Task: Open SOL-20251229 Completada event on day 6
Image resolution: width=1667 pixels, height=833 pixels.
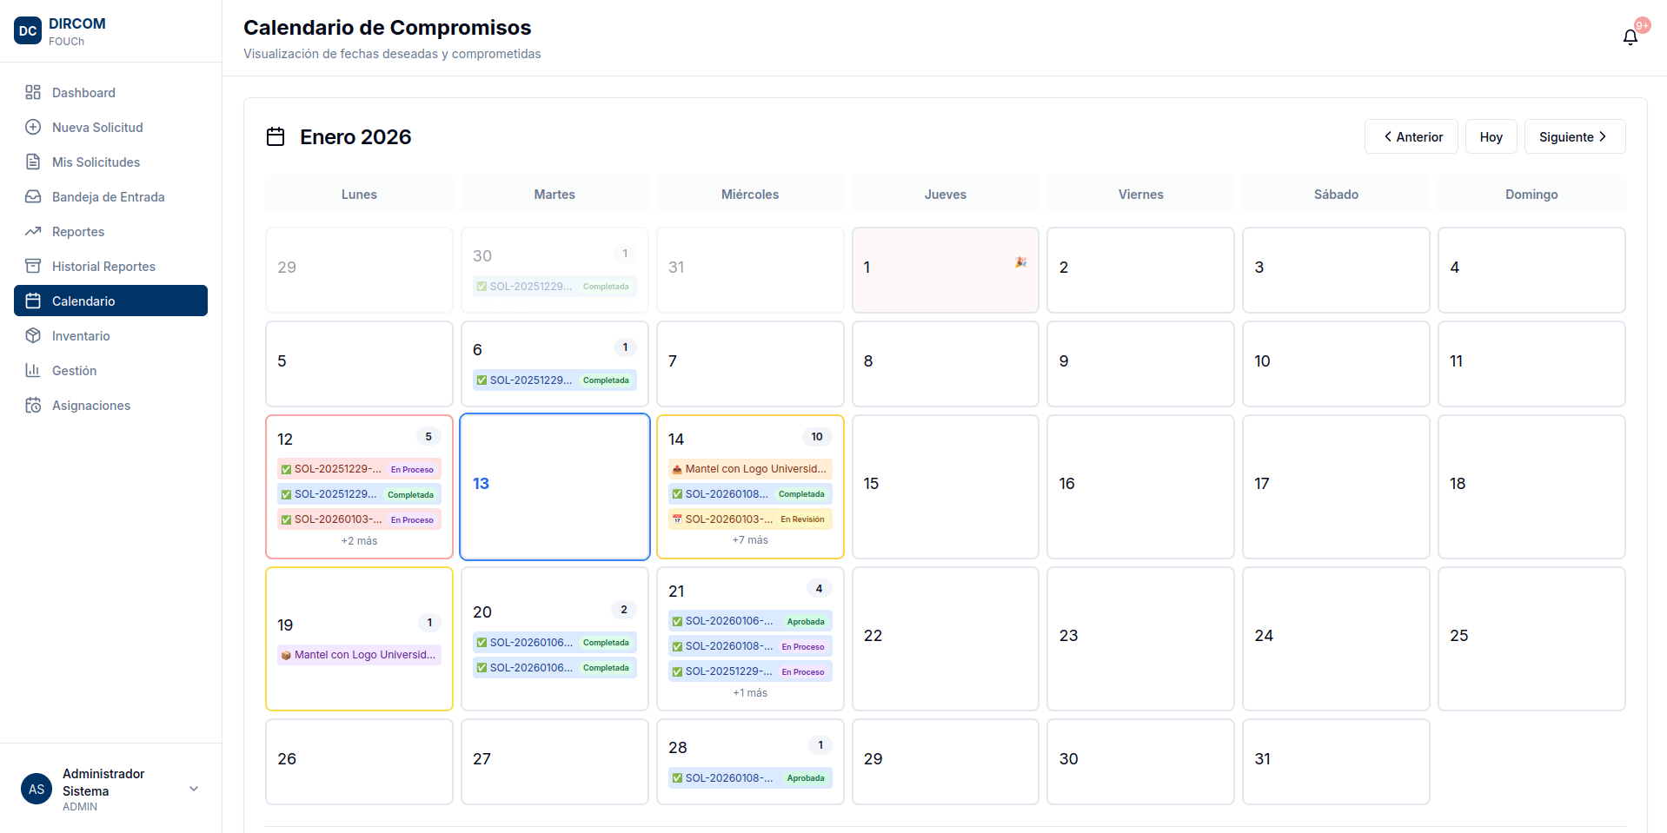Action: pos(555,380)
